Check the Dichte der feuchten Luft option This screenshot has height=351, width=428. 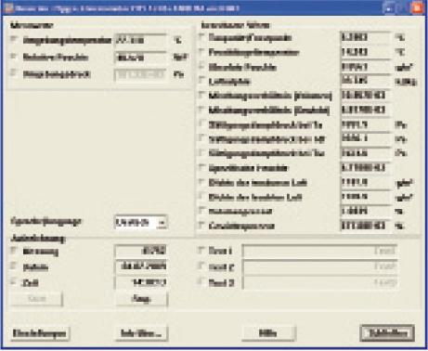[x=201, y=197]
